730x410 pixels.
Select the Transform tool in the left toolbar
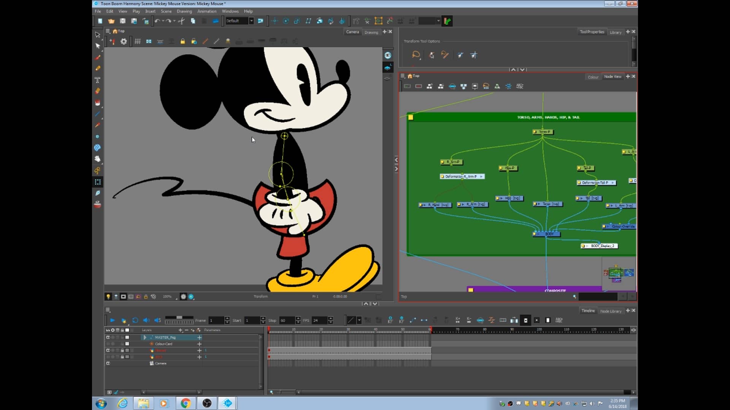click(x=98, y=182)
